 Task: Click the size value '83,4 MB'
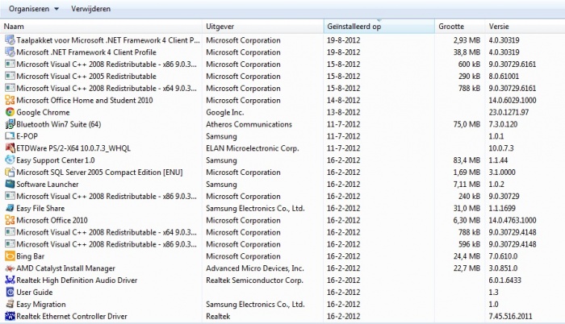tap(467, 160)
